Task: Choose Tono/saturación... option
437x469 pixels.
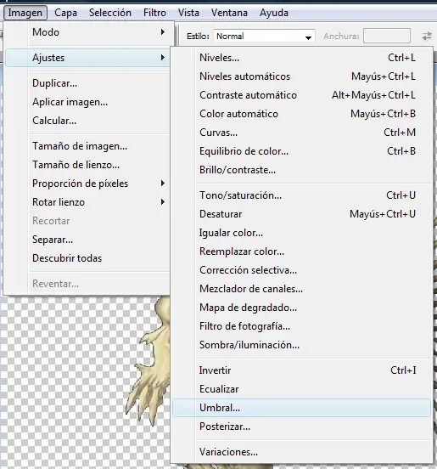Action: click(302, 195)
